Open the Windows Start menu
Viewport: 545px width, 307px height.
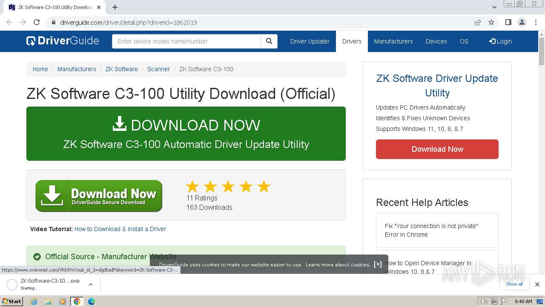[x=11, y=301]
